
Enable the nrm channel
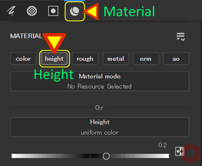pos(146,59)
